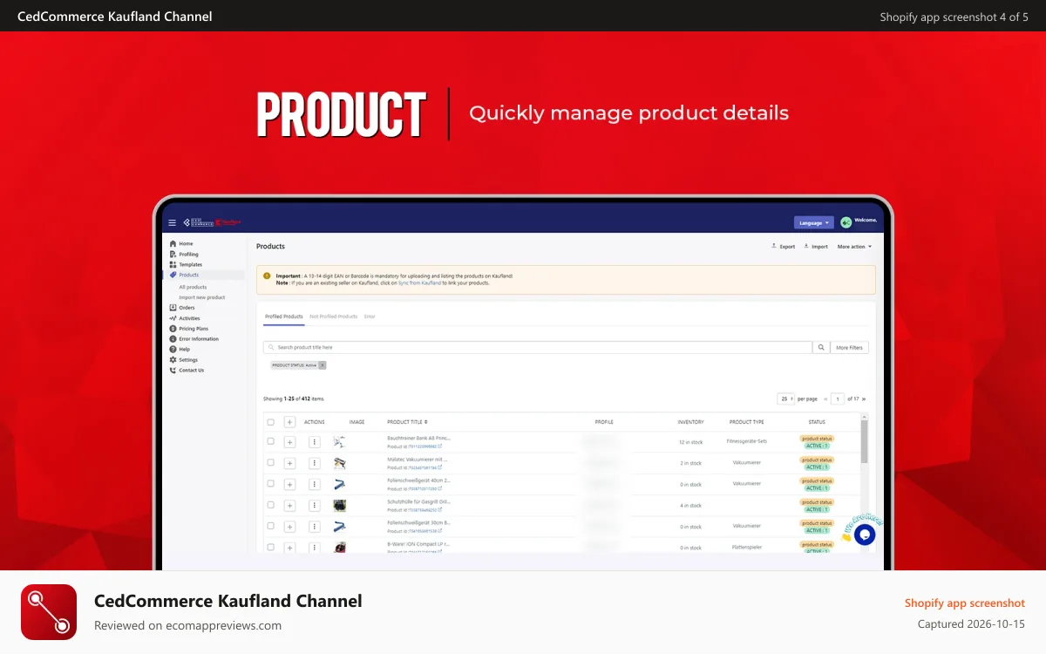Click the Error Information icon

[173, 339]
